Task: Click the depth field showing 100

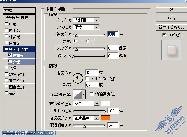Action: (113, 34)
